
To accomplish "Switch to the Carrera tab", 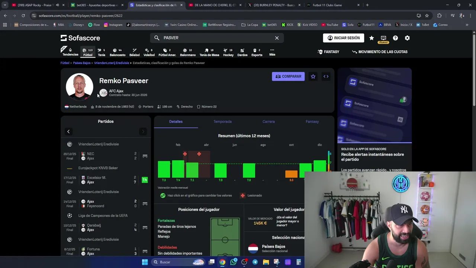I will coord(268,122).
